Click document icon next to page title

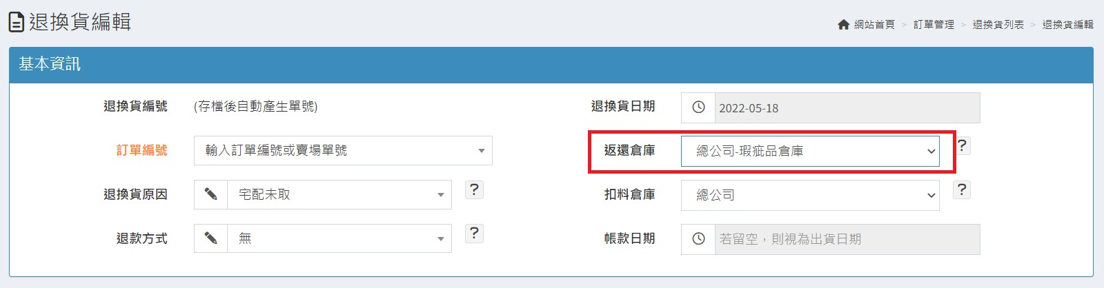click(17, 22)
